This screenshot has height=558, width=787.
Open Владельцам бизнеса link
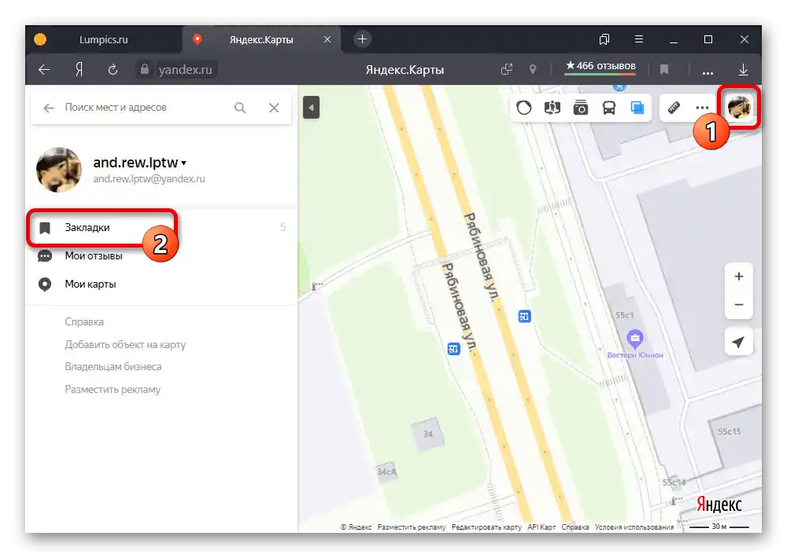point(113,366)
